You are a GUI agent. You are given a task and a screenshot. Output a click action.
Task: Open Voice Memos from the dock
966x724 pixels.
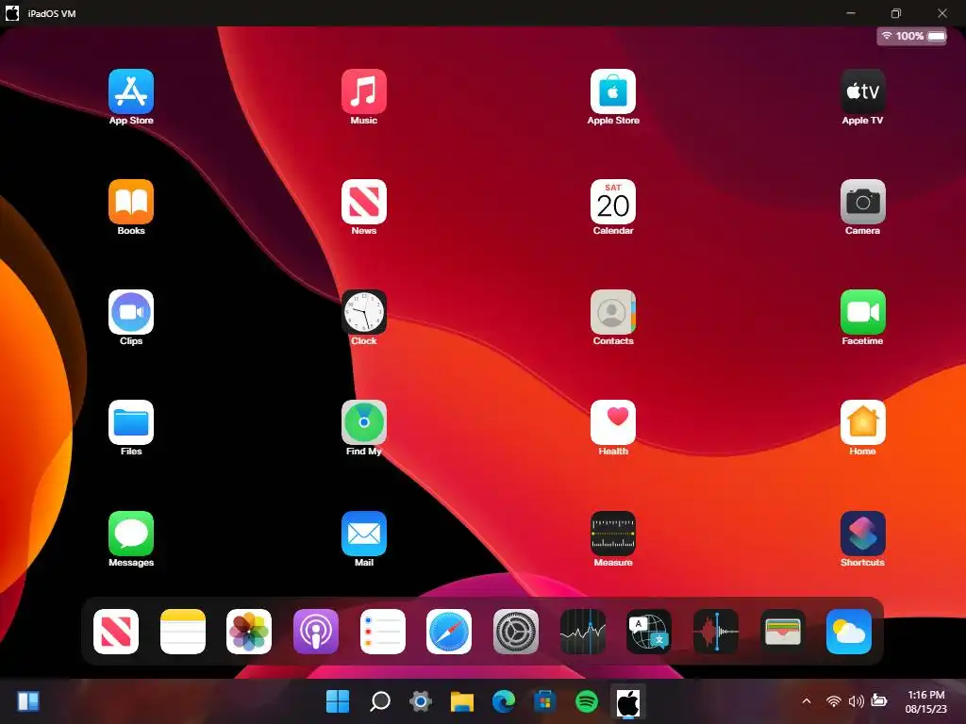[x=716, y=632]
